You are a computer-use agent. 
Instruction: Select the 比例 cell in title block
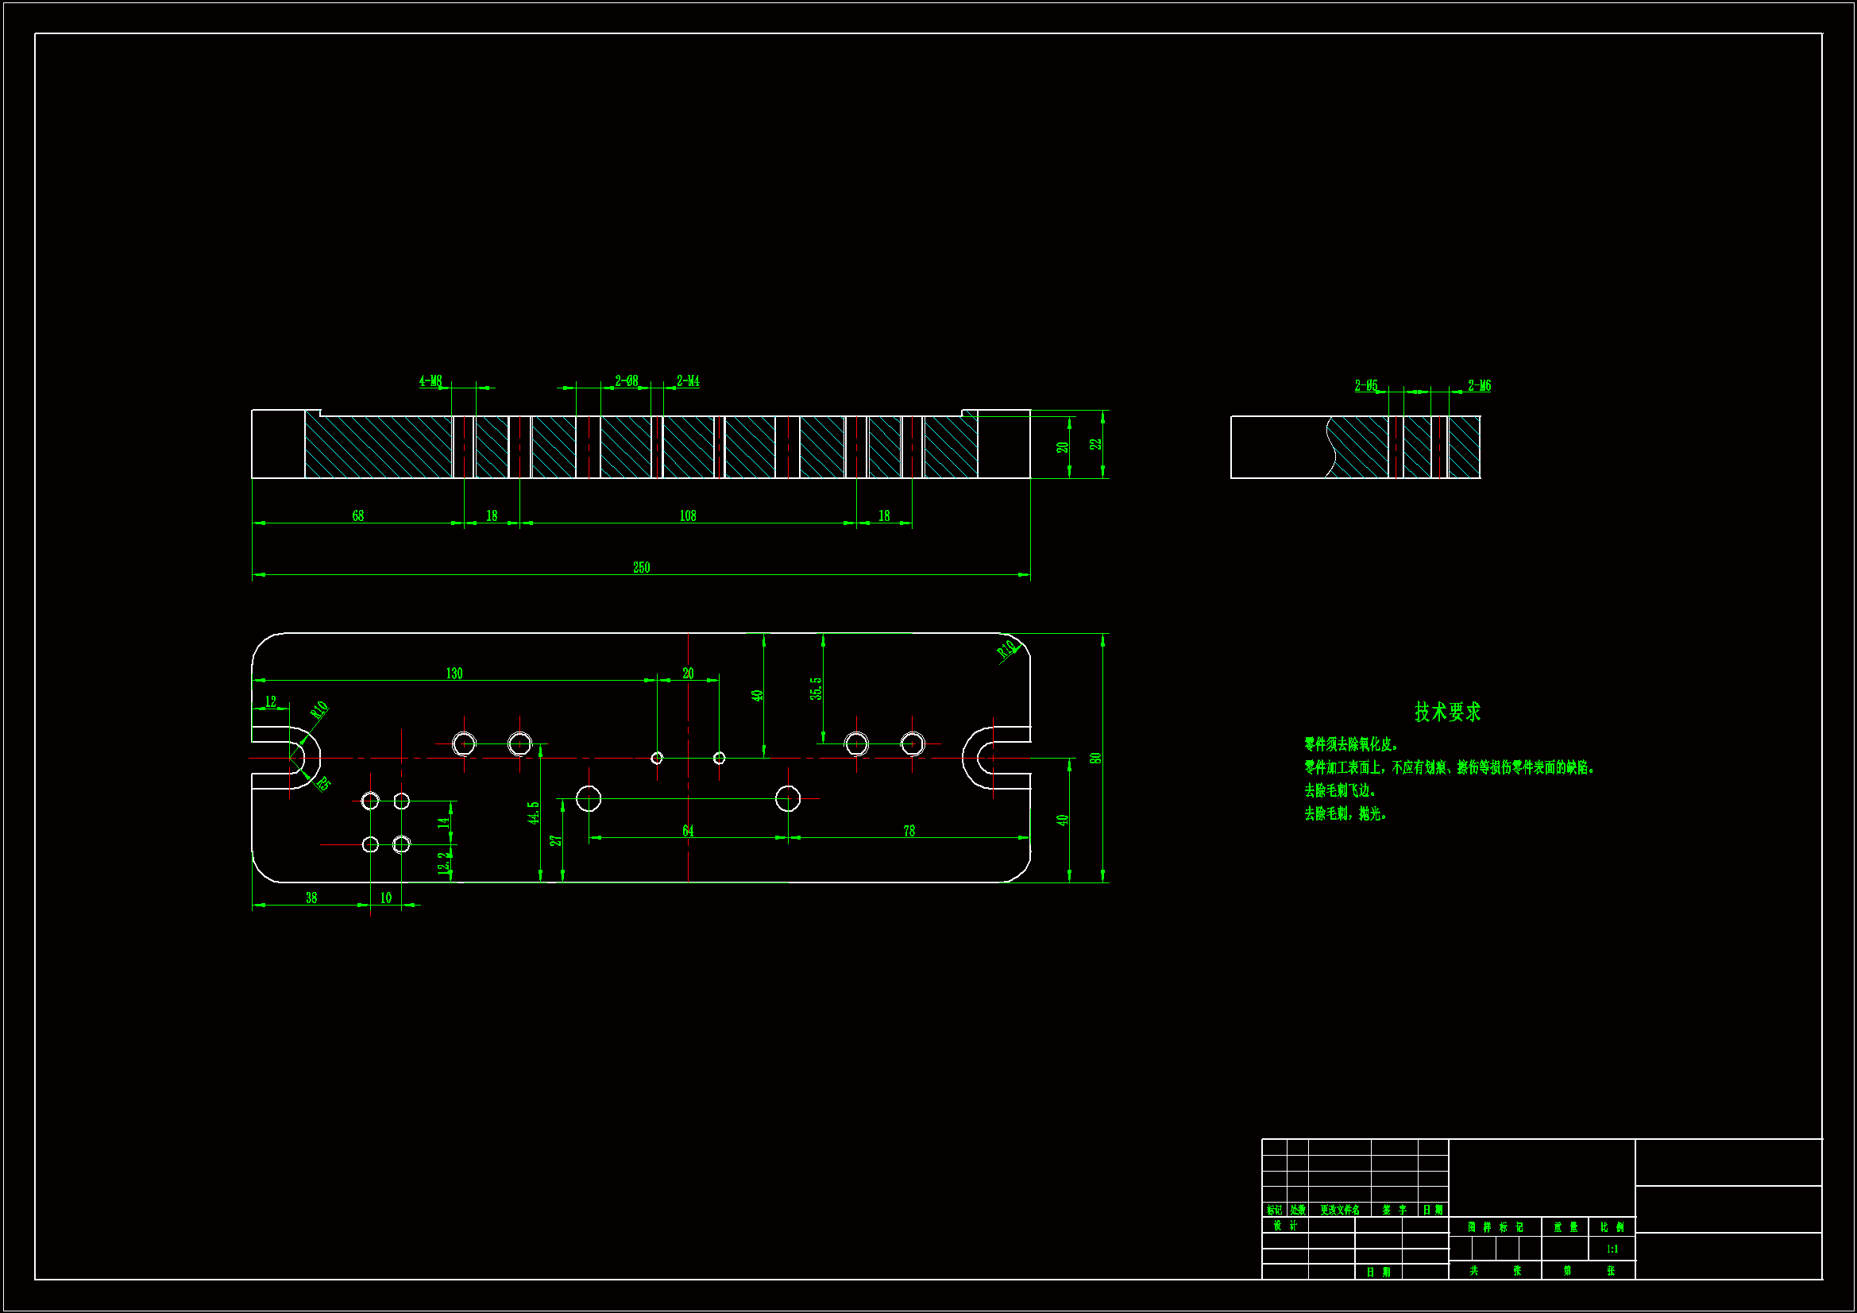point(1612,1227)
